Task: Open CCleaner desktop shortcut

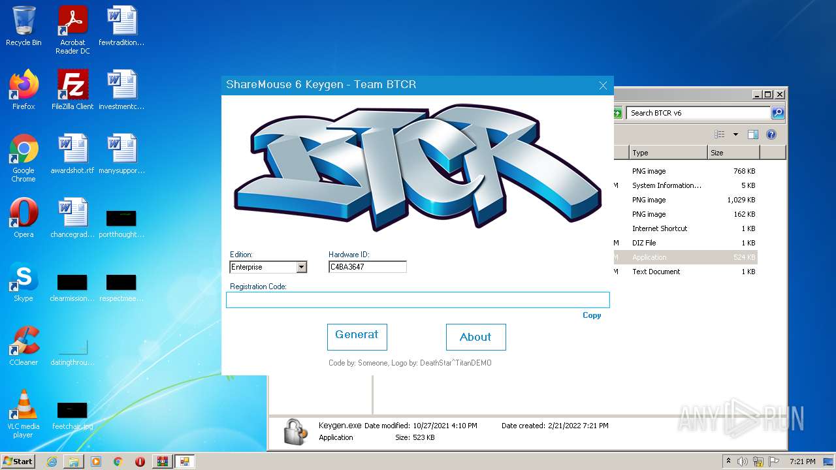Action: tap(24, 346)
